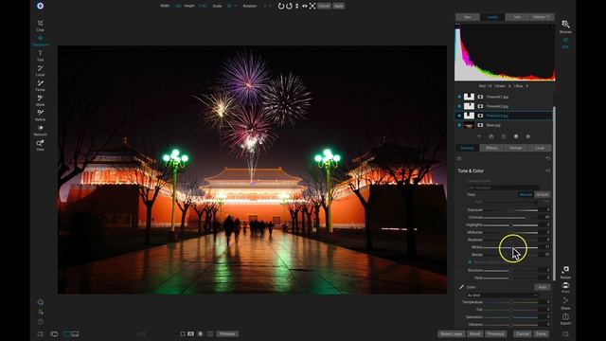Open the Browse module

pyautogui.click(x=565, y=27)
